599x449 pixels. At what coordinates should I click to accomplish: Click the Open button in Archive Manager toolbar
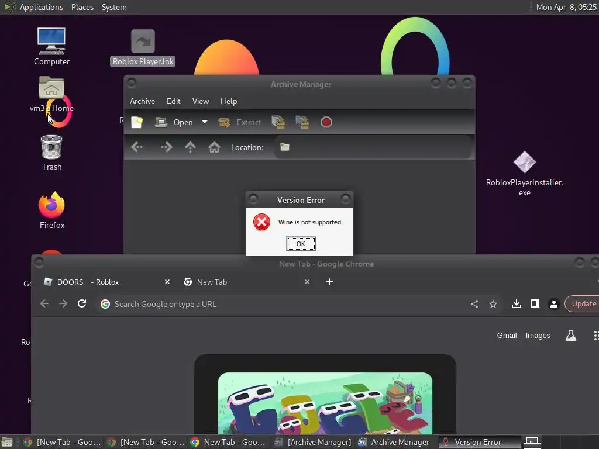(x=174, y=122)
